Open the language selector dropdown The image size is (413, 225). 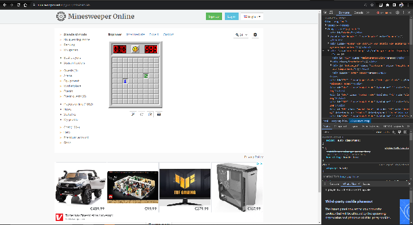[x=252, y=17]
